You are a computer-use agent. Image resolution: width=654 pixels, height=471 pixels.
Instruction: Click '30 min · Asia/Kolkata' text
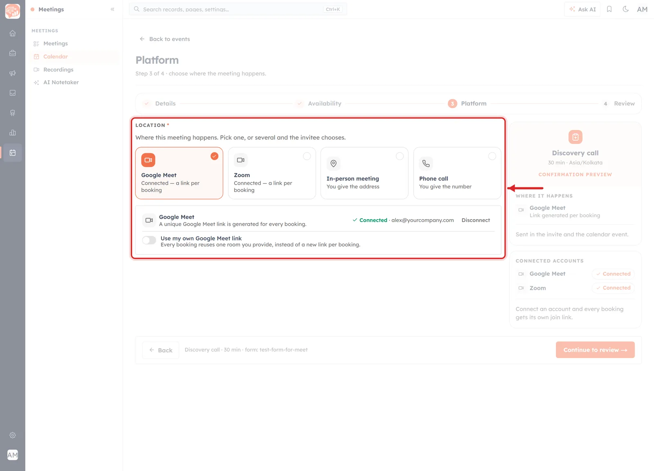click(575, 163)
